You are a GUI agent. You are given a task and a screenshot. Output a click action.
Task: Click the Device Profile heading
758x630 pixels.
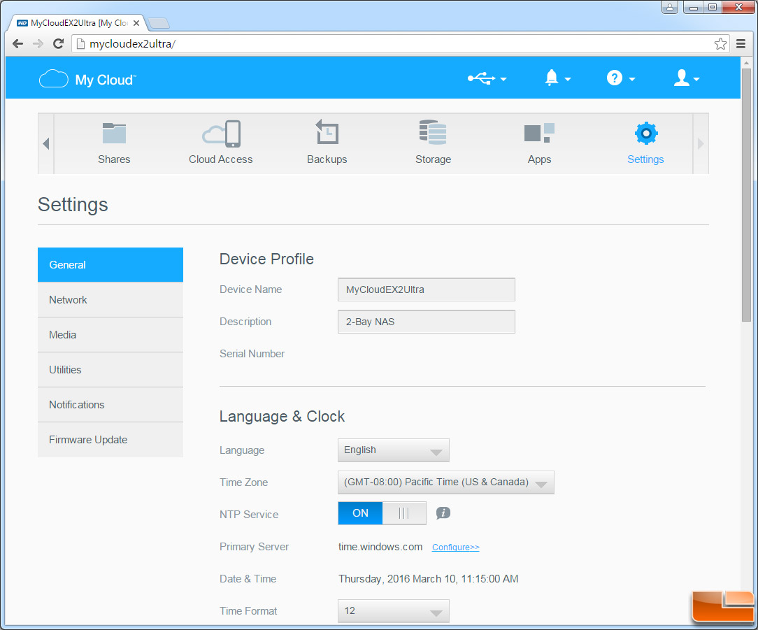tap(266, 259)
